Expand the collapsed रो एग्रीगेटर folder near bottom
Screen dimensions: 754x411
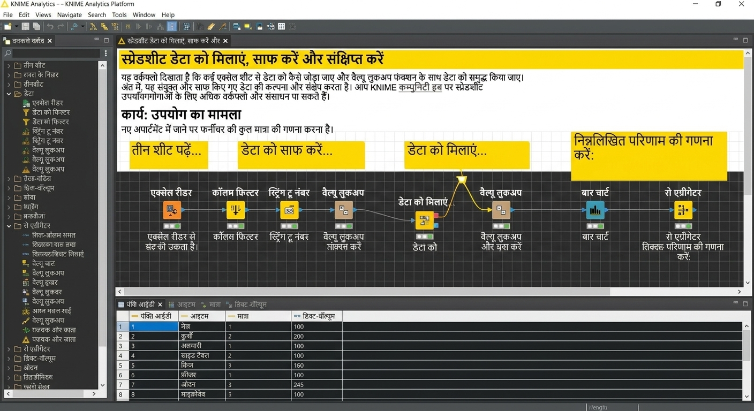9,349
